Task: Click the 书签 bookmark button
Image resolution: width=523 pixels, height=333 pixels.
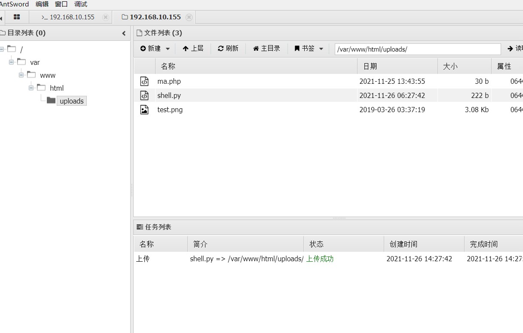Action: (305, 49)
